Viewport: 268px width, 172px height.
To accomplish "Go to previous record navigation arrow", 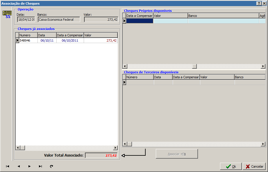I will pyautogui.click(x=19, y=166).
